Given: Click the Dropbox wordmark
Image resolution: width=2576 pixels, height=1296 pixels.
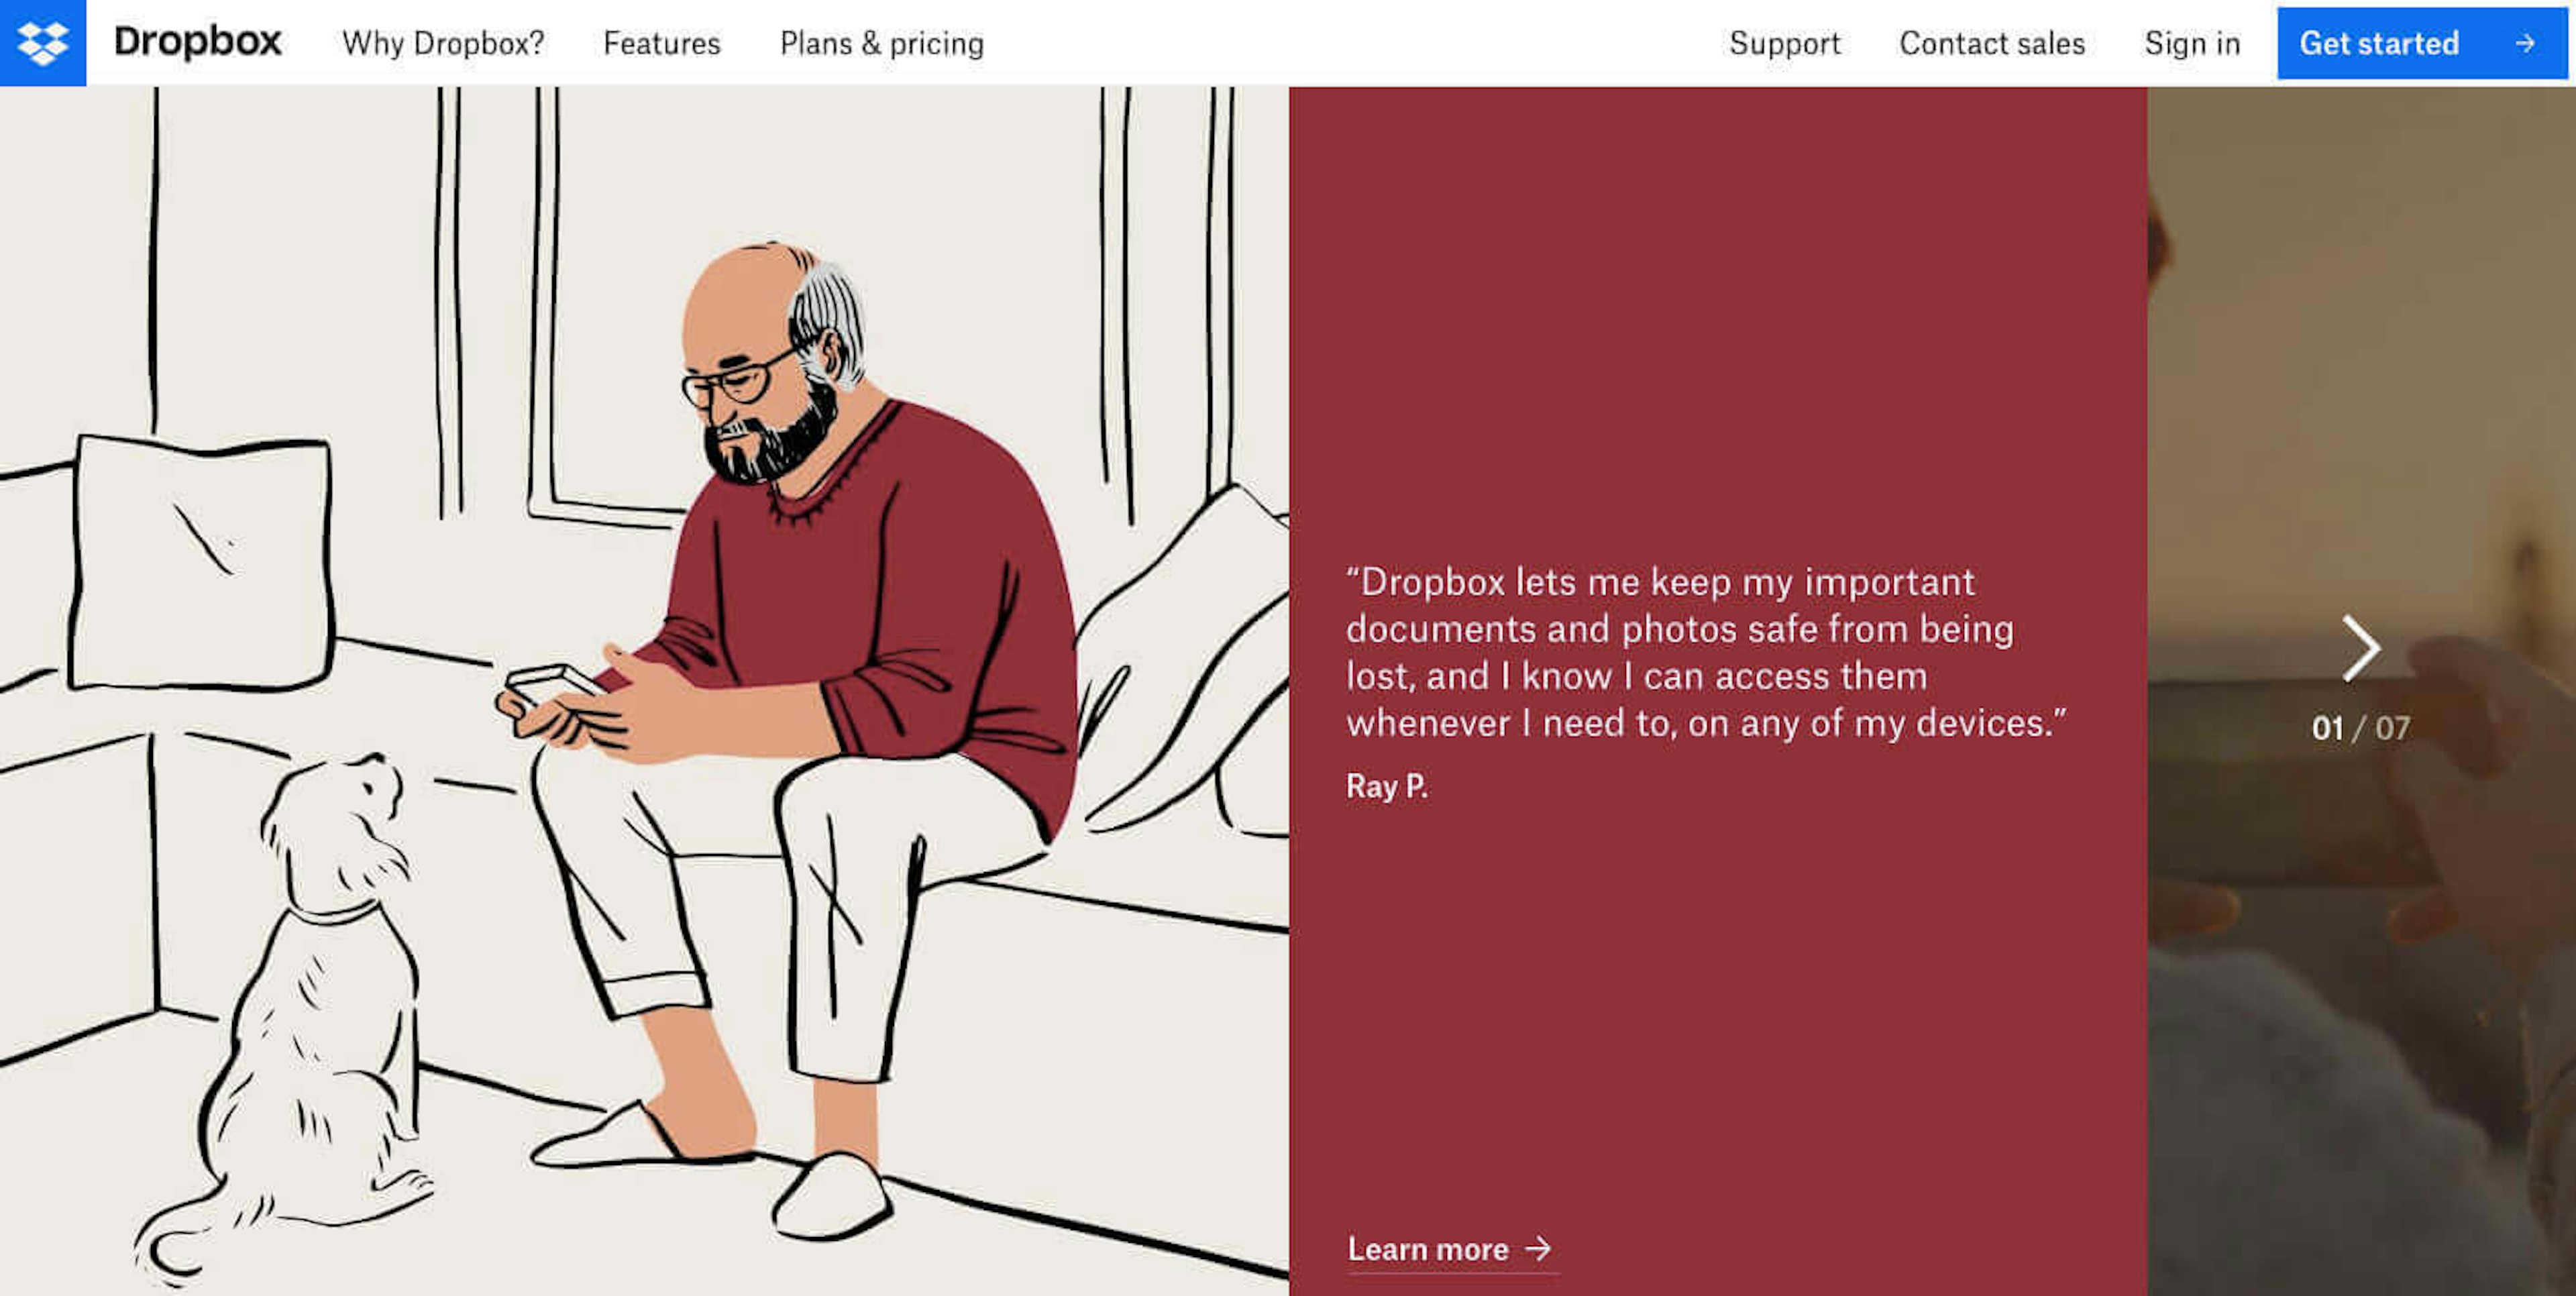Looking at the screenshot, I should coord(198,42).
